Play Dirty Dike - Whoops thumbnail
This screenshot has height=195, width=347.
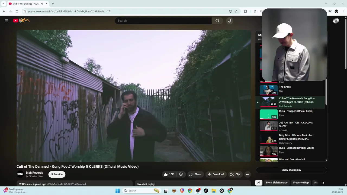(x=269, y=139)
